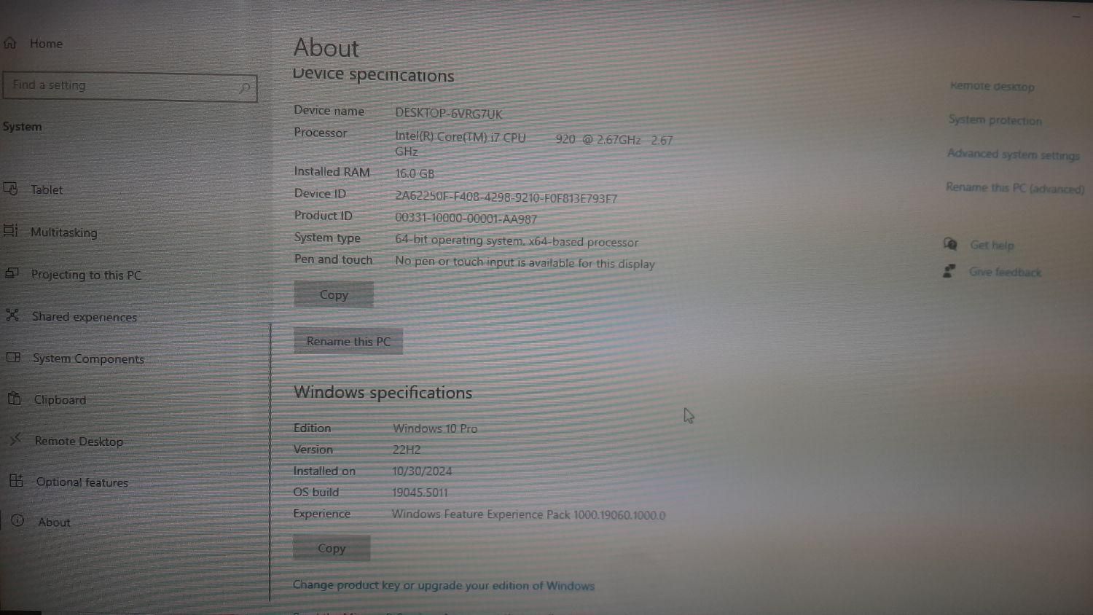
Task: Click OS build 19045.5011 value
Action: click(420, 493)
